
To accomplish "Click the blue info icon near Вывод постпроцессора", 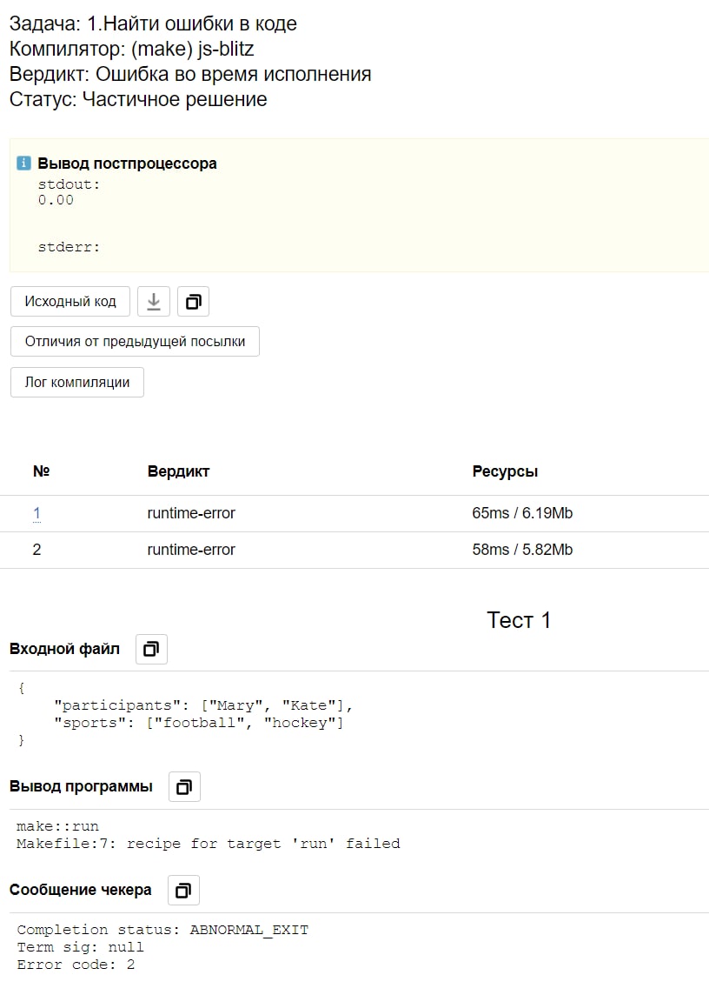I will point(23,164).
